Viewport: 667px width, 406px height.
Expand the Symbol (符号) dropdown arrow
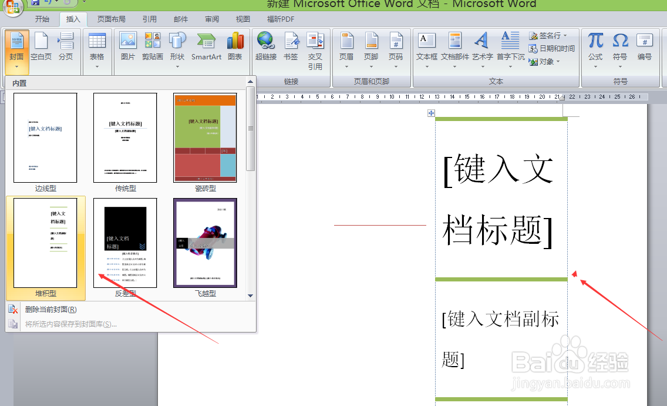(x=620, y=67)
